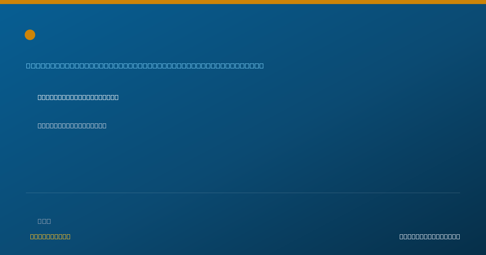486x255 pixels.
Task: Open the yellow text link in the footer
Action: click(x=50, y=236)
